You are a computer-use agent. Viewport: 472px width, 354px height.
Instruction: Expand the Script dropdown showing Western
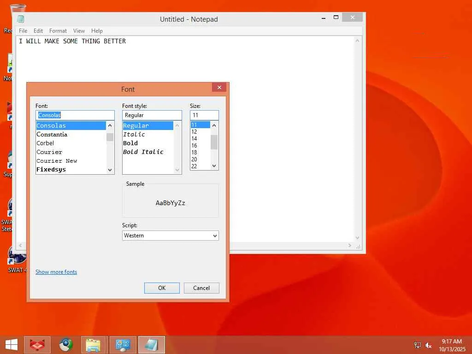[170, 236]
